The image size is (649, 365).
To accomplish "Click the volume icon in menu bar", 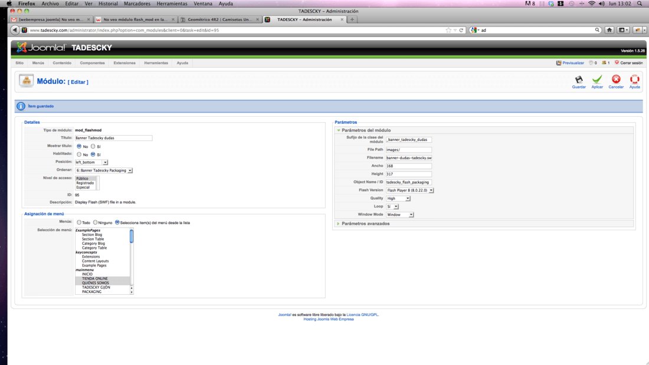I will tap(602, 4).
